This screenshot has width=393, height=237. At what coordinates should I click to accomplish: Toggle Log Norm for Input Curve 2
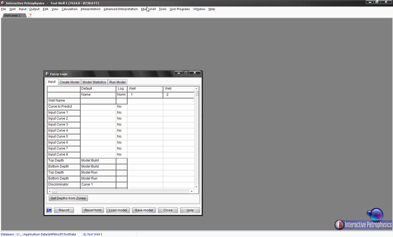click(x=121, y=119)
